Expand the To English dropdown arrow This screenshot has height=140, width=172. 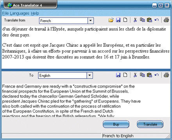pyautogui.click(x=90, y=75)
